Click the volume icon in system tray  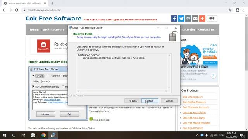click(x=216, y=135)
